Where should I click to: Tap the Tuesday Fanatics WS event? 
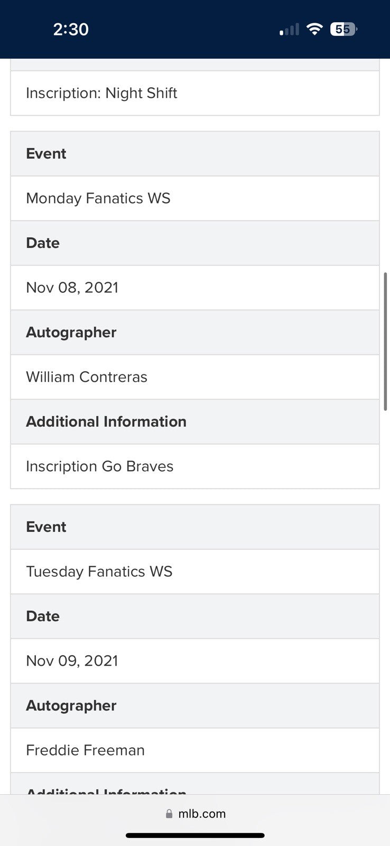click(99, 572)
